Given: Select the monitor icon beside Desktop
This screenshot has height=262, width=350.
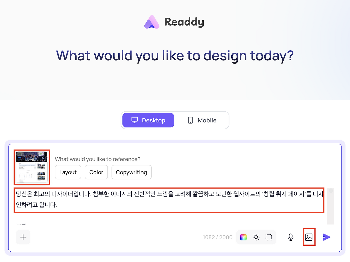Looking at the screenshot, I should [x=135, y=120].
